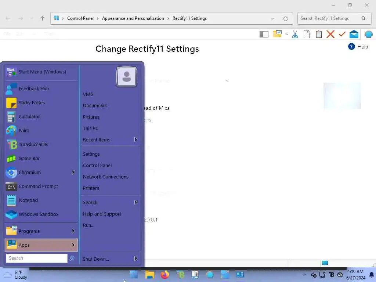
Task: Launch Command Prompt from the start menu
Action: coord(41,186)
